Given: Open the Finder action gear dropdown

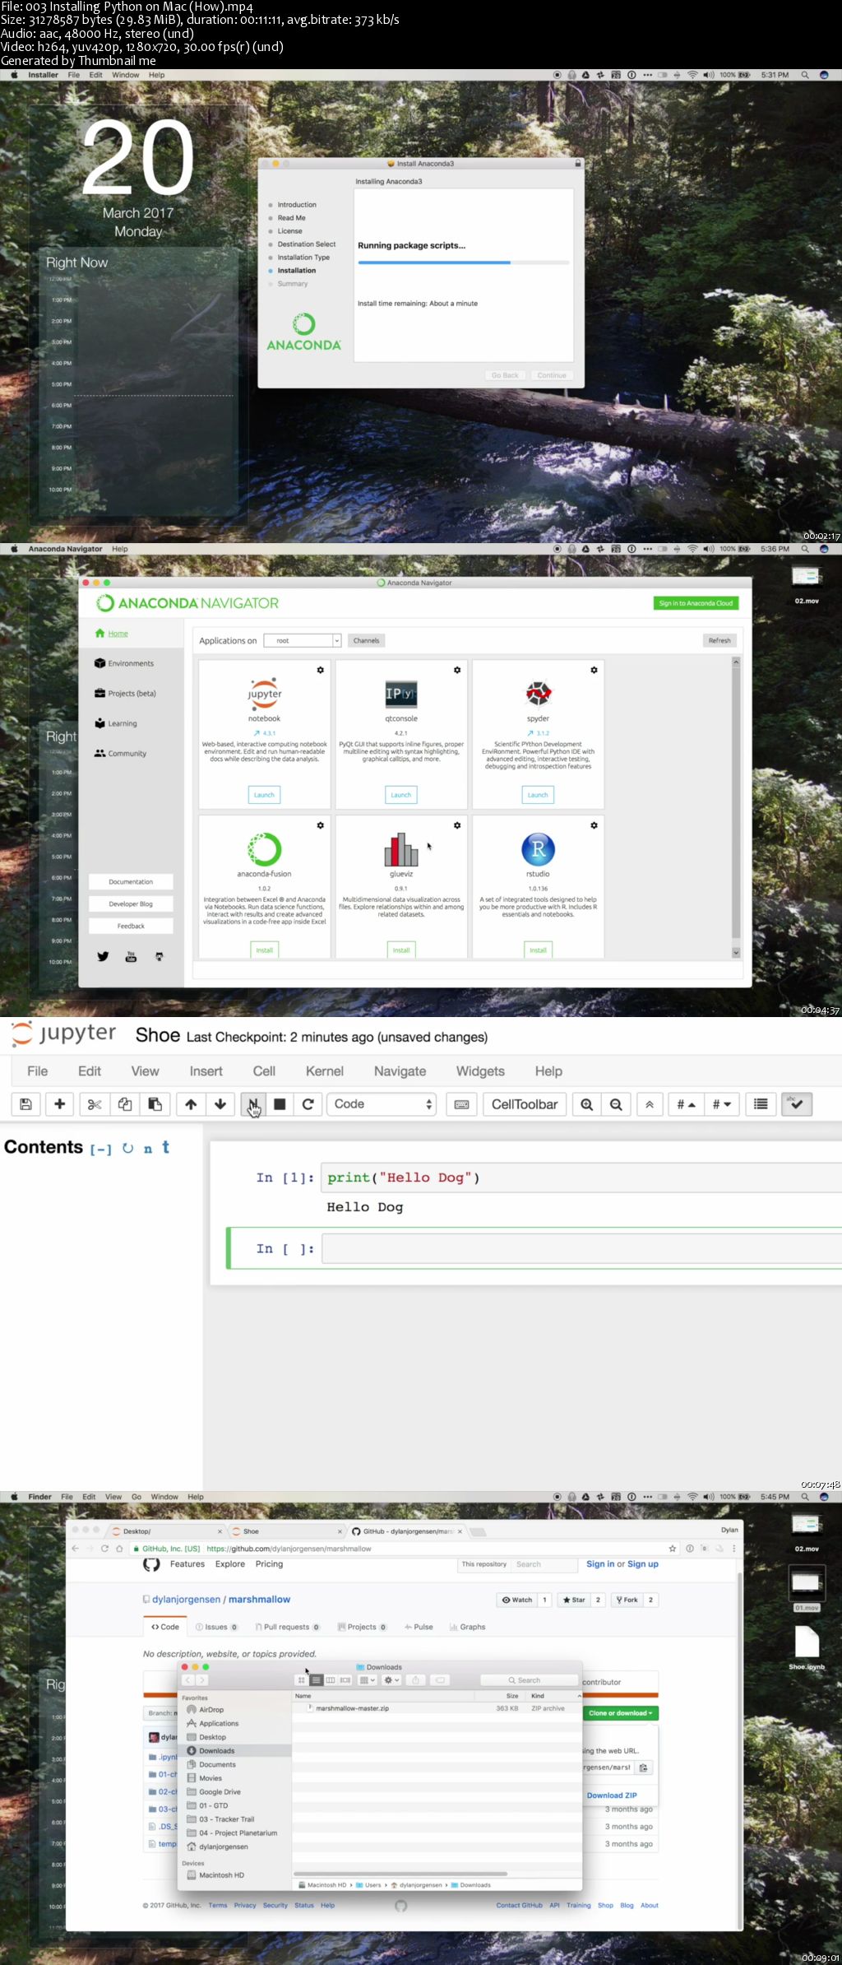Looking at the screenshot, I should click(392, 1679).
